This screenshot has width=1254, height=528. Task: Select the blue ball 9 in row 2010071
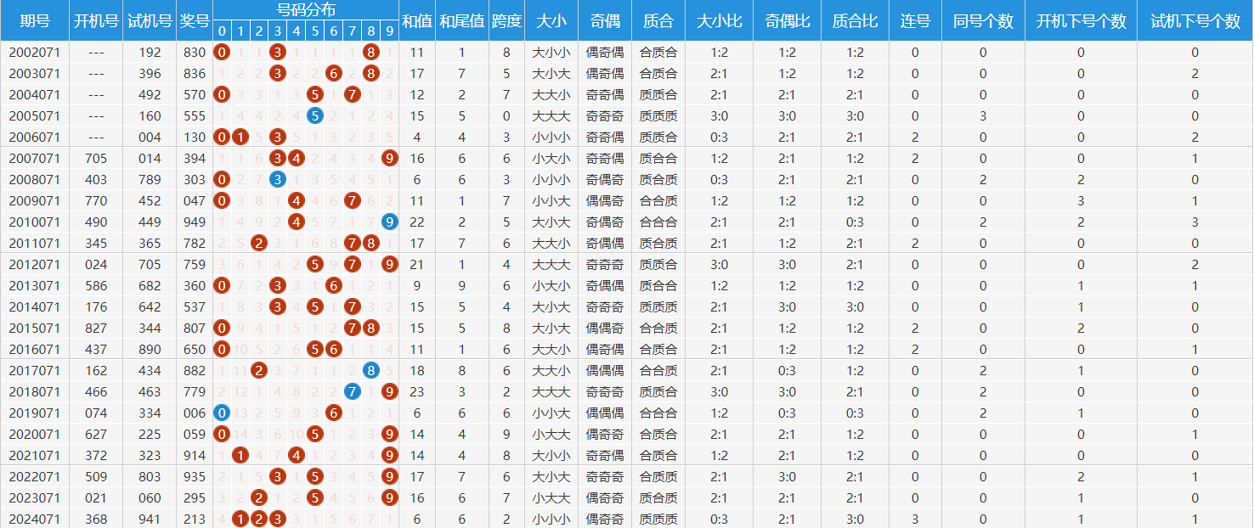tap(390, 222)
